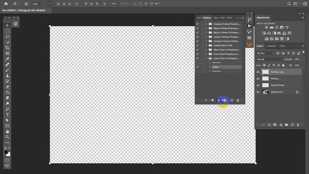Select the Pen tool

(7, 109)
